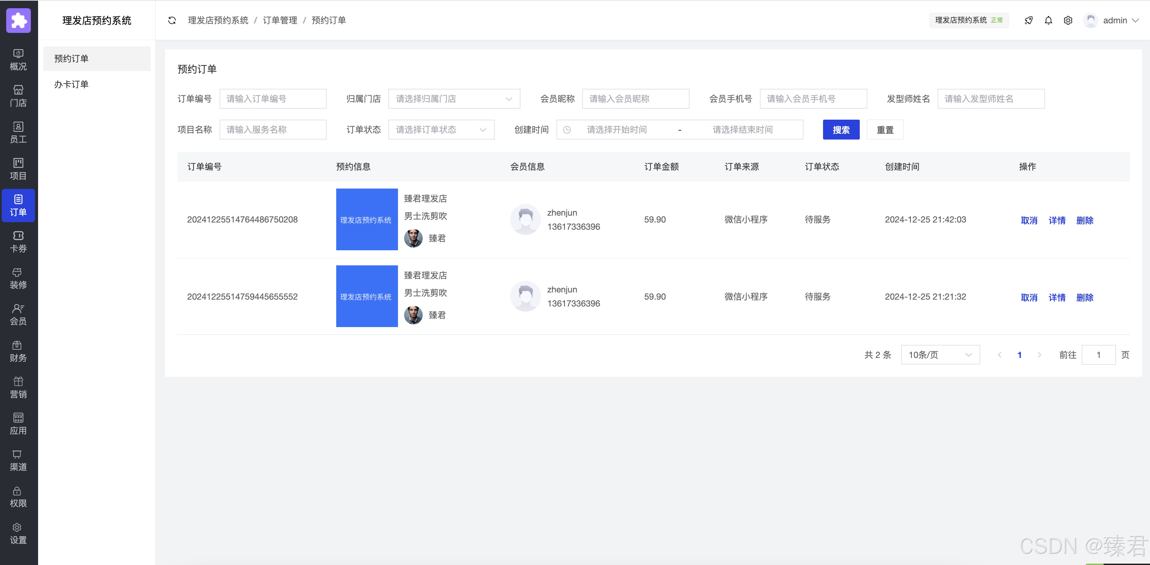Click stylist 臻君 photo in second row
This screenshot has height=565, width=1150.
[413, 315]
